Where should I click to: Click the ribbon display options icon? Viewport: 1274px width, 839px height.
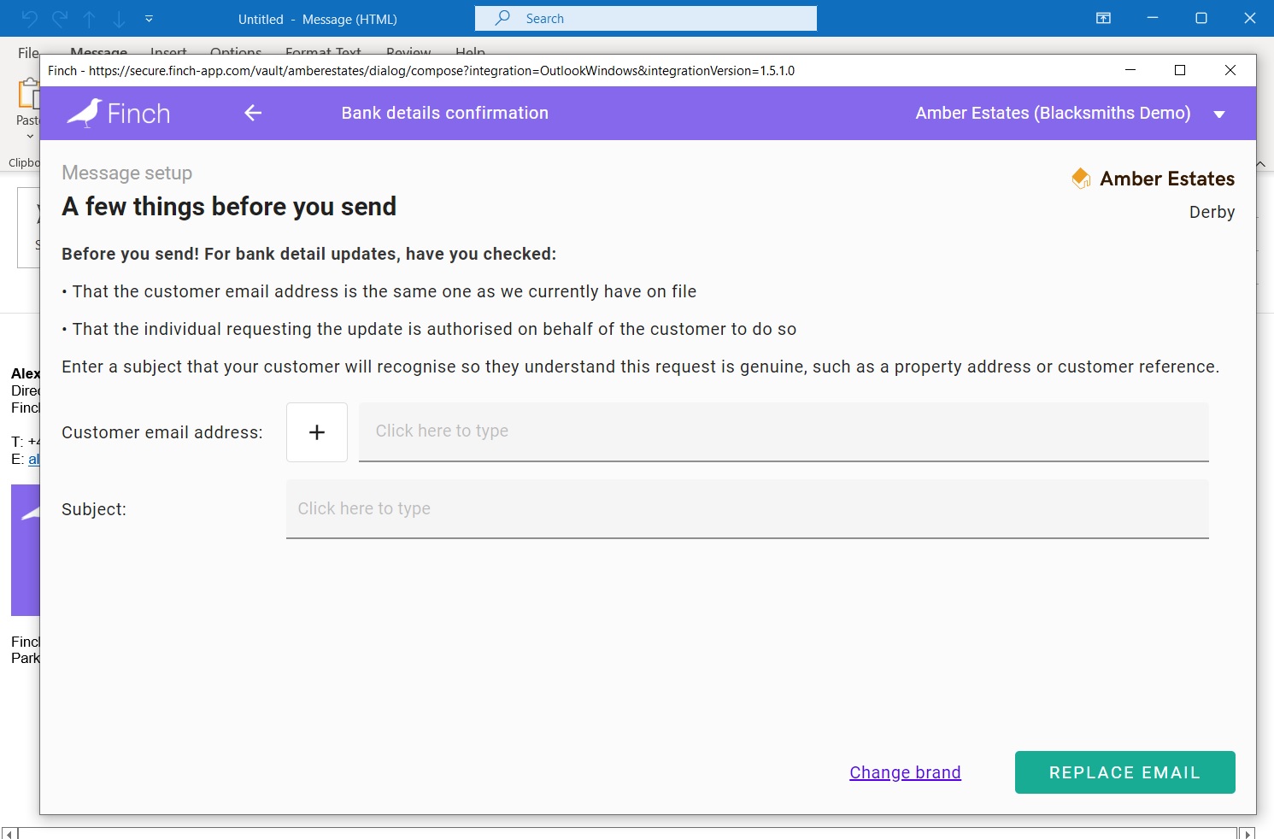(1104, 18)
